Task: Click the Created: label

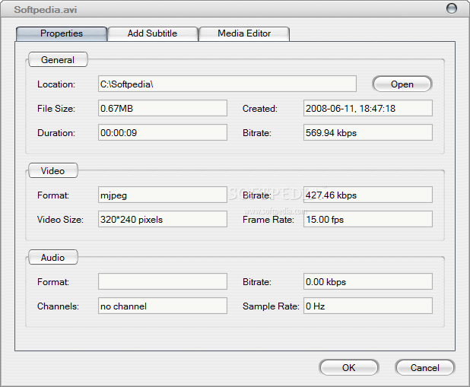Action: (260, 109)
